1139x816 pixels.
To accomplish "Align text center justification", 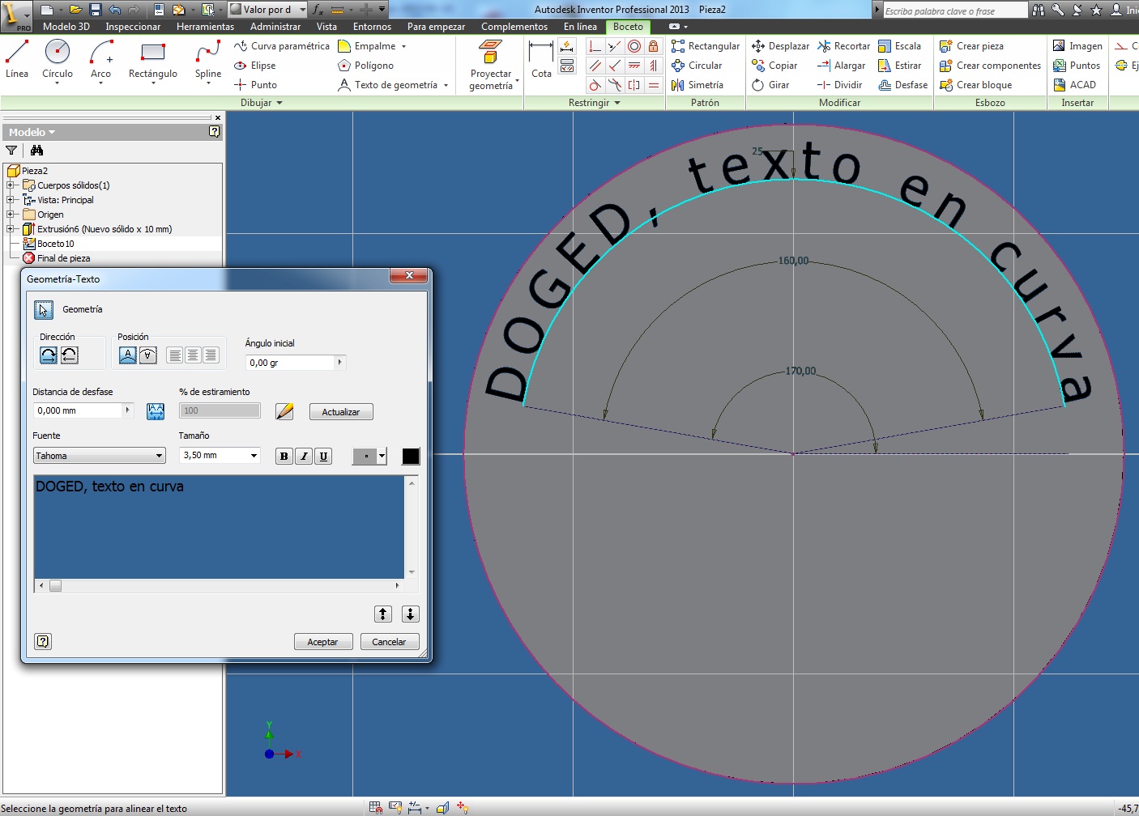I will coord(193,355).
